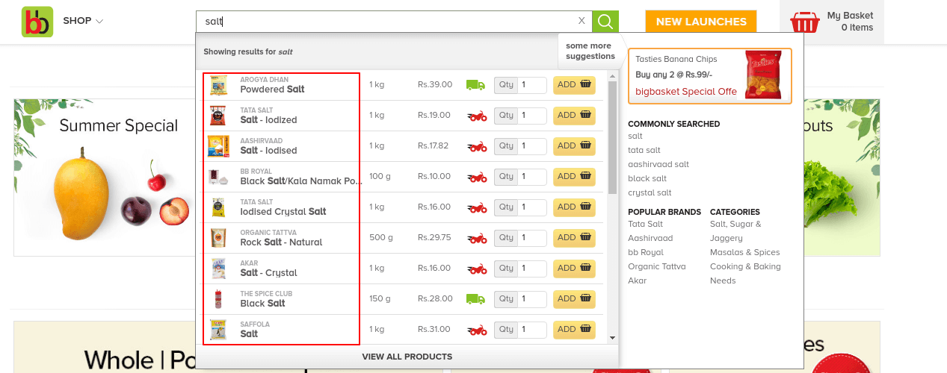This screenshot has width=947, height=373.
Task: Click the red scooter icon for Tata Salt Iodized
Action: point(477,116)
